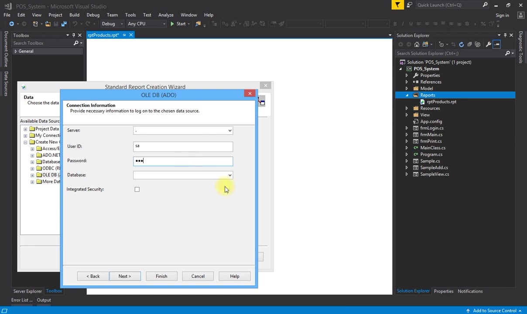This screenshot has height=314, width=527.
Task: Click the Pending Changes Filter clock icon
Action: click(x=441, y=44)
